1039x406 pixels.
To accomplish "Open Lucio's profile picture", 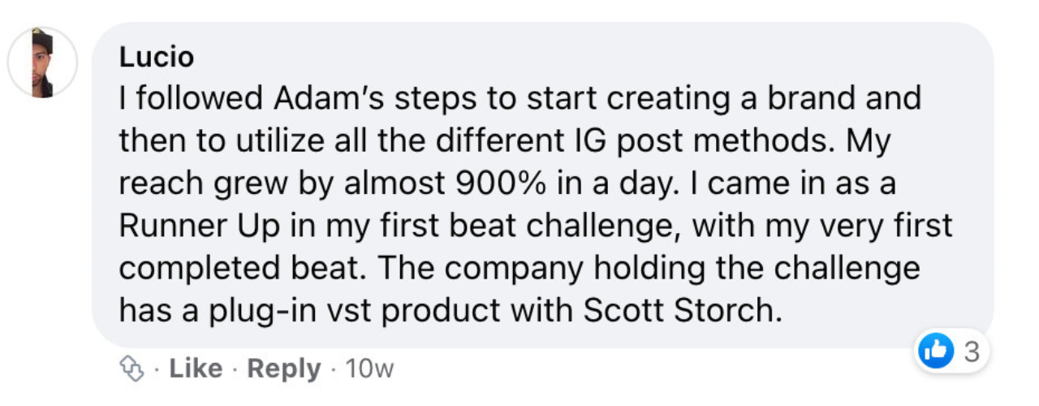I will 42,63.
